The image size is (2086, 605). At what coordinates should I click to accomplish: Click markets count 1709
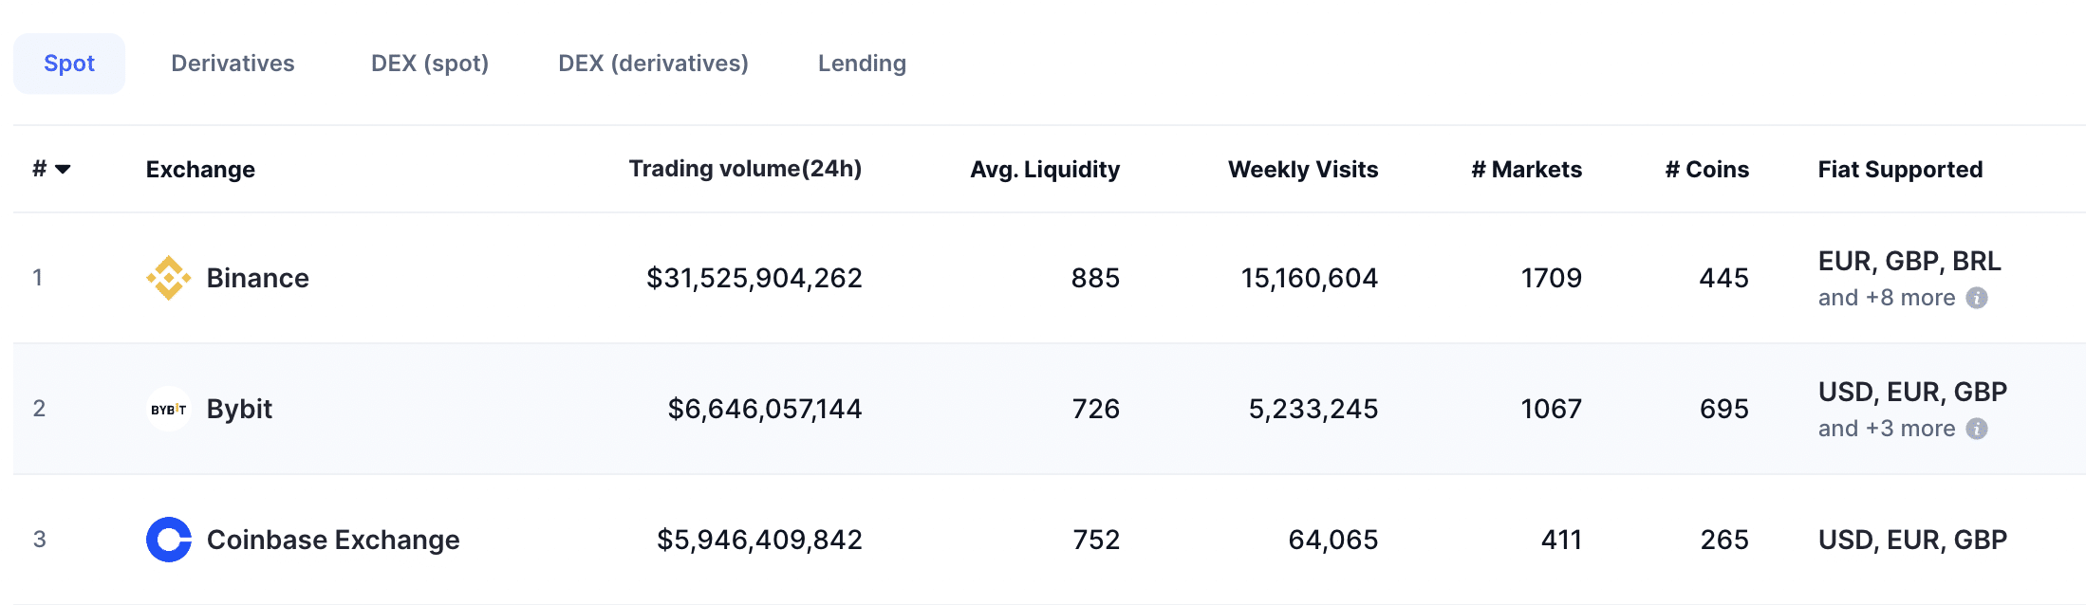pos(1552,278)
